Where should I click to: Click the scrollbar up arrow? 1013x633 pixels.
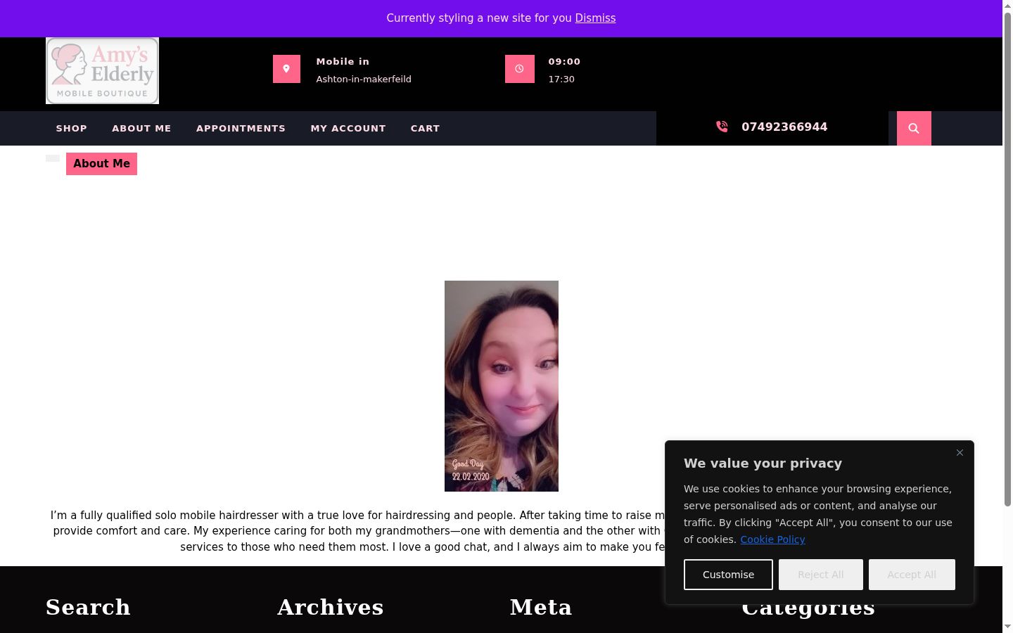1007,6
